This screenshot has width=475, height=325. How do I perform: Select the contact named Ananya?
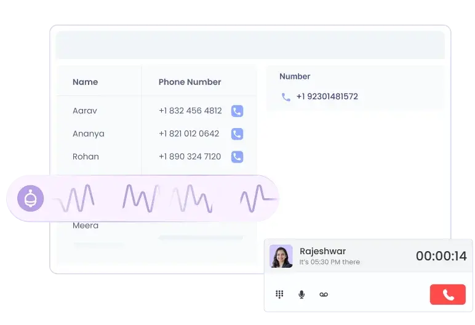pyautogui.click(x=89, y=134)
